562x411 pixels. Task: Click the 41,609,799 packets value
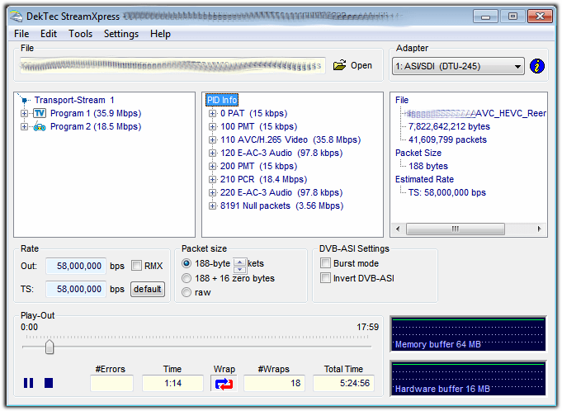click(x=447, y=140)
